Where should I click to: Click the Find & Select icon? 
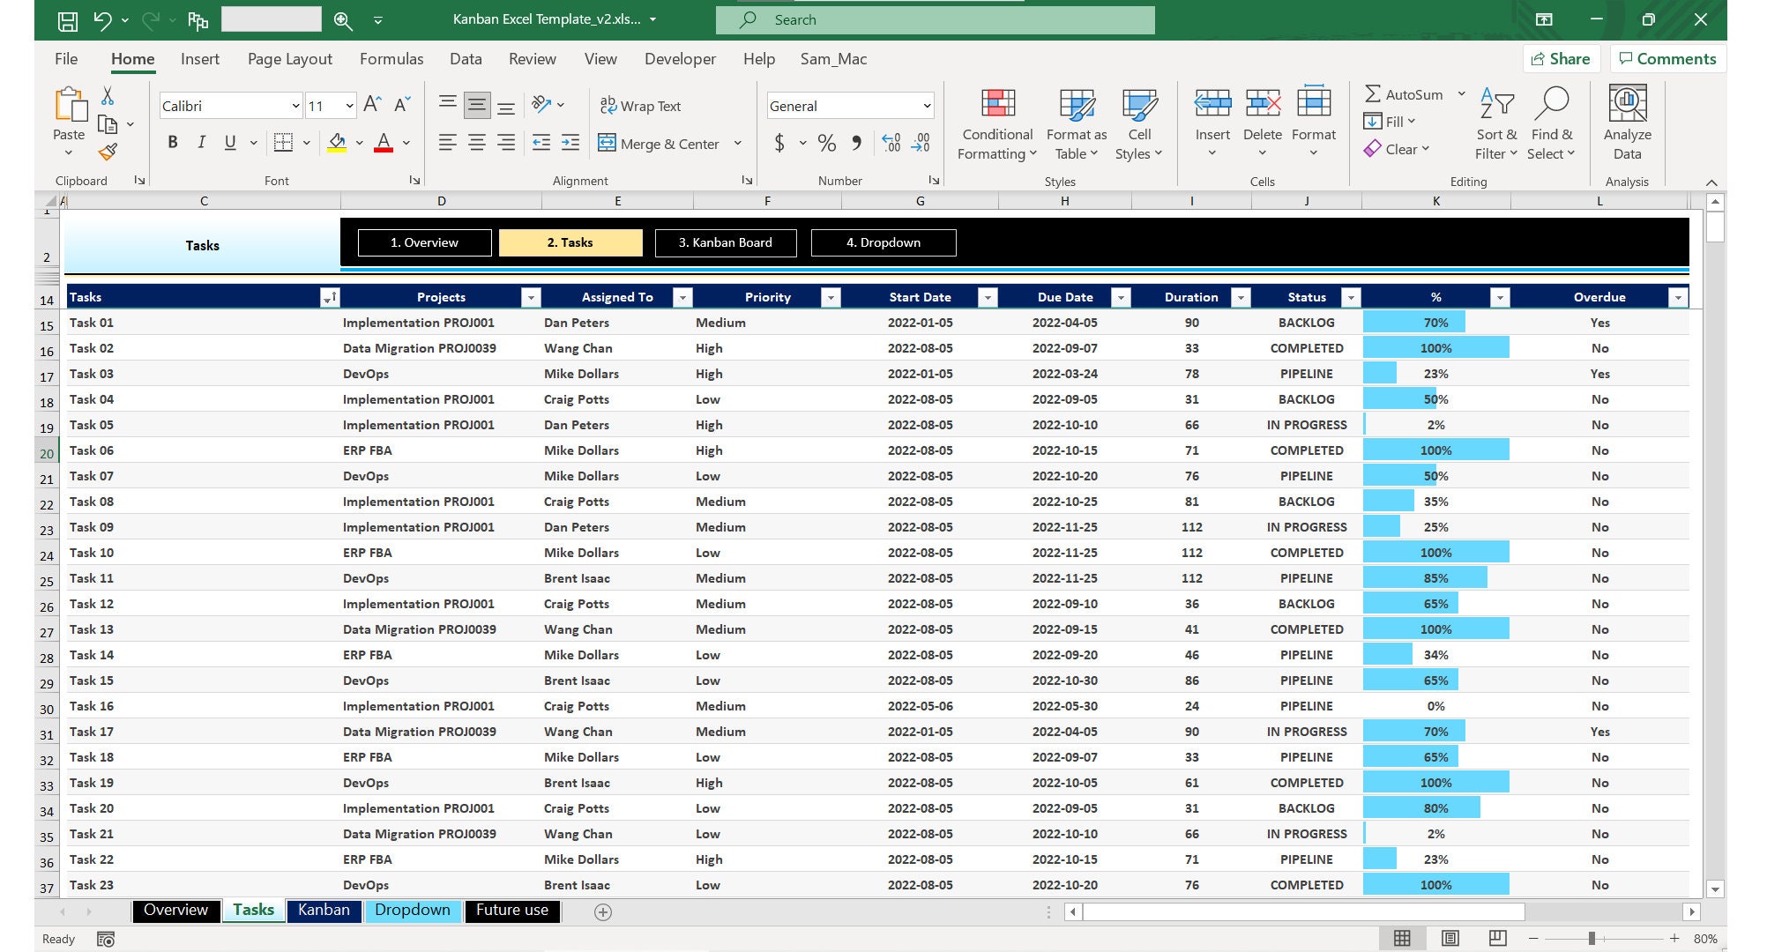pyautogui.click(x=1552, y=123)
